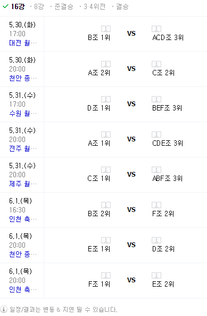Open the 수원 월… stadium link
This screenshot has height=316, width=207.
point(23,113)
